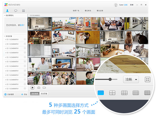This screenshot has height=120, width=158.
Task: Take a snapshot with the camera icon
Action: [x=39, y=87]
